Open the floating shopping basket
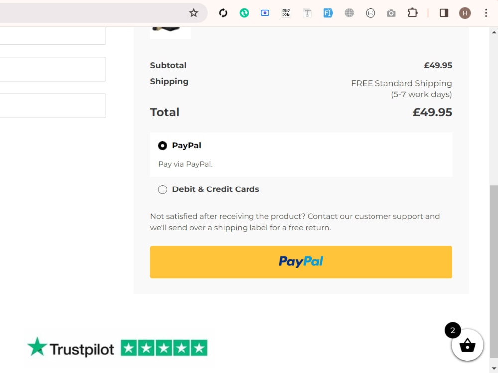This screenshot has height=373, width=498. 467,345
